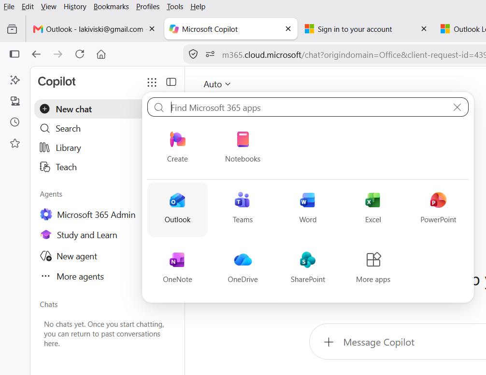Open the File menu
This screenshot has width=486, height=375.
coord(9,6)
